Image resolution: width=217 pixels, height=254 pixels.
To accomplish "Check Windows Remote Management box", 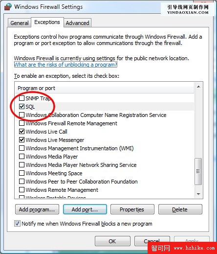I will click(22, 190).
